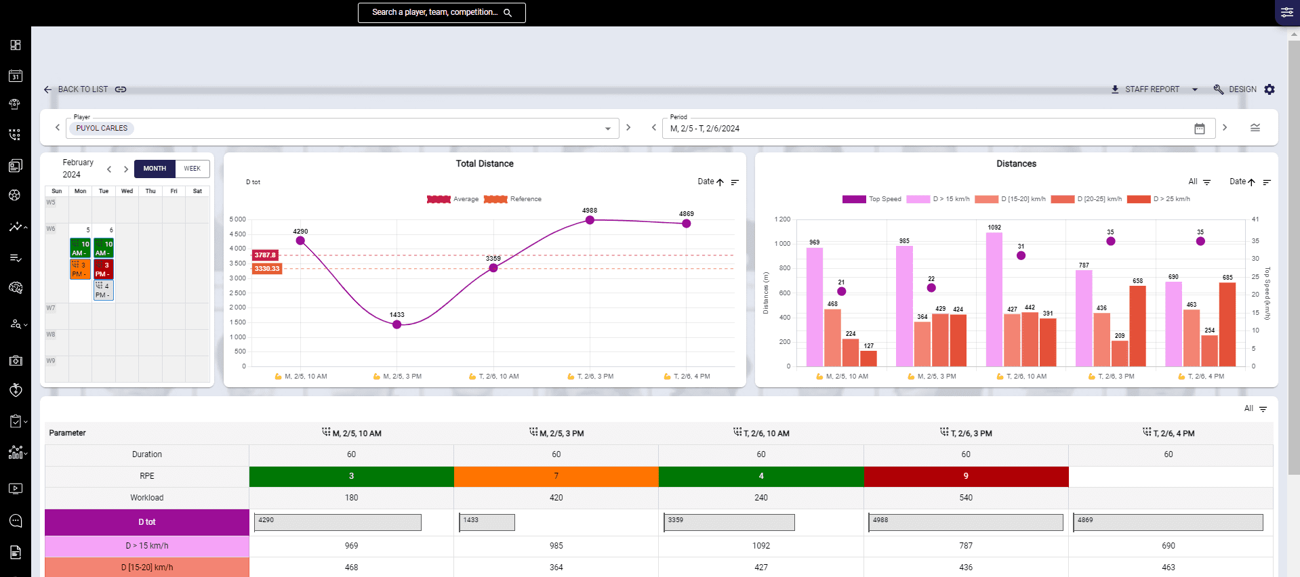Switch calendar to Week view
Screen dimensions: 1300x577
pos(192,169)
